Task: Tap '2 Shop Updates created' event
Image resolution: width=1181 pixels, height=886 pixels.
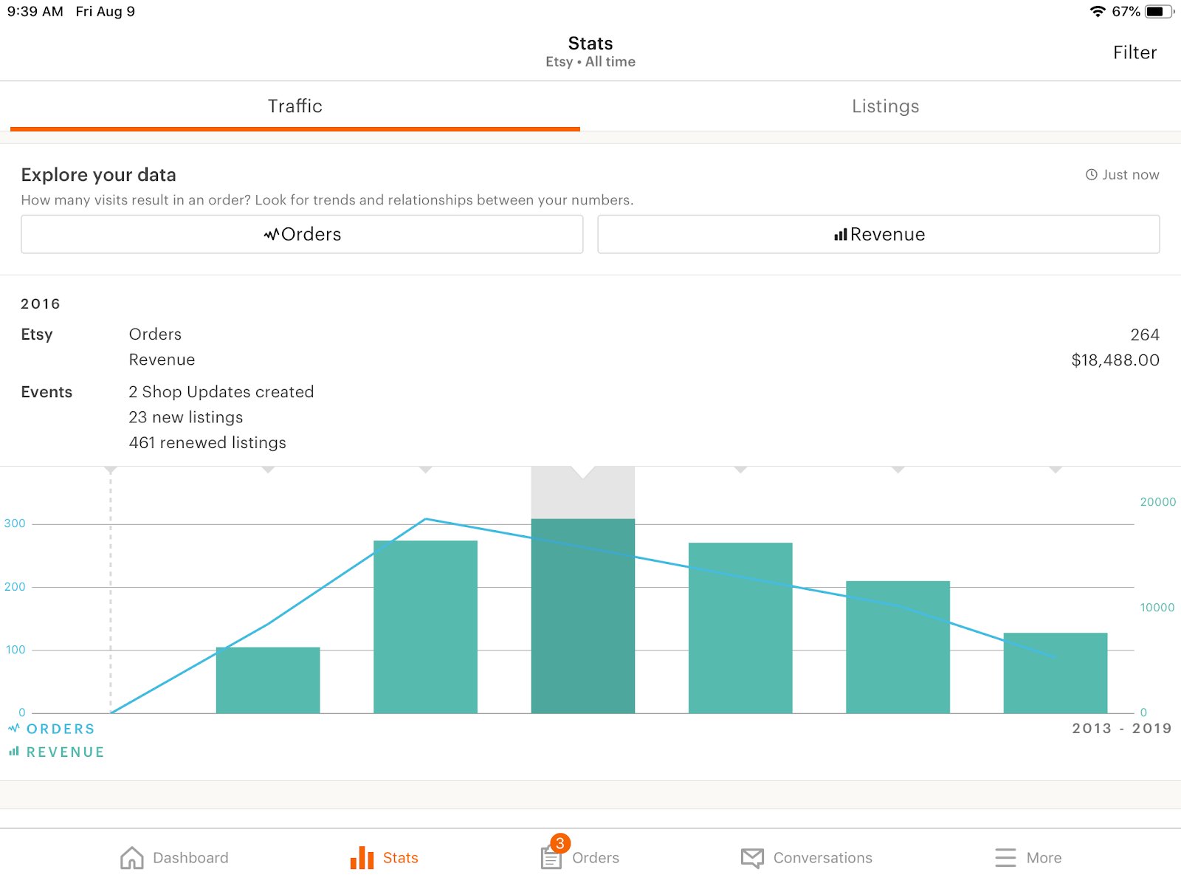Action: click(x=221, y=392)
